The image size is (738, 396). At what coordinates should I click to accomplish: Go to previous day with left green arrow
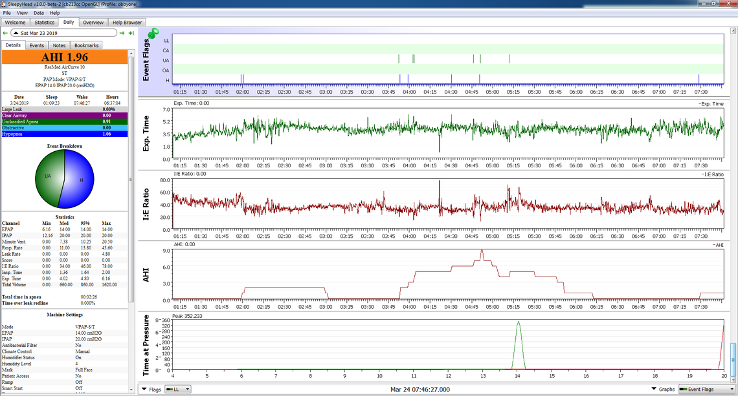coord(5,33)
